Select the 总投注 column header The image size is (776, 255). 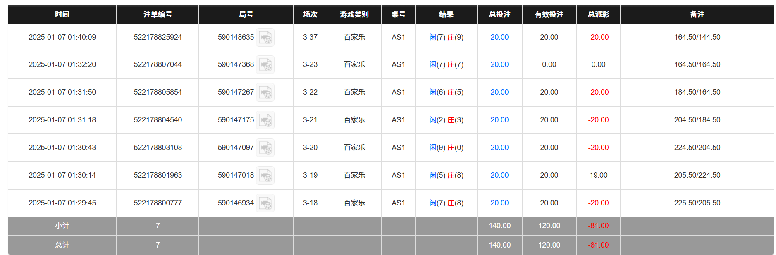(x=499, y=14)
